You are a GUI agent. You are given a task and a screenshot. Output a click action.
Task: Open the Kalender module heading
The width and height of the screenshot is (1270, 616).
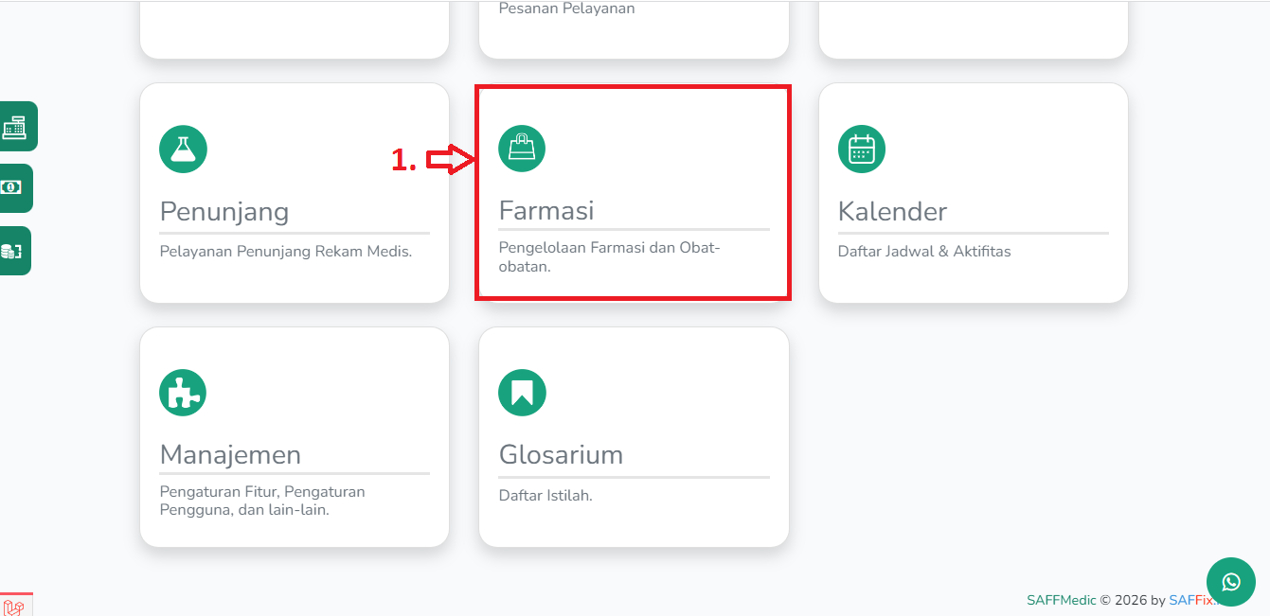(892, 211)
